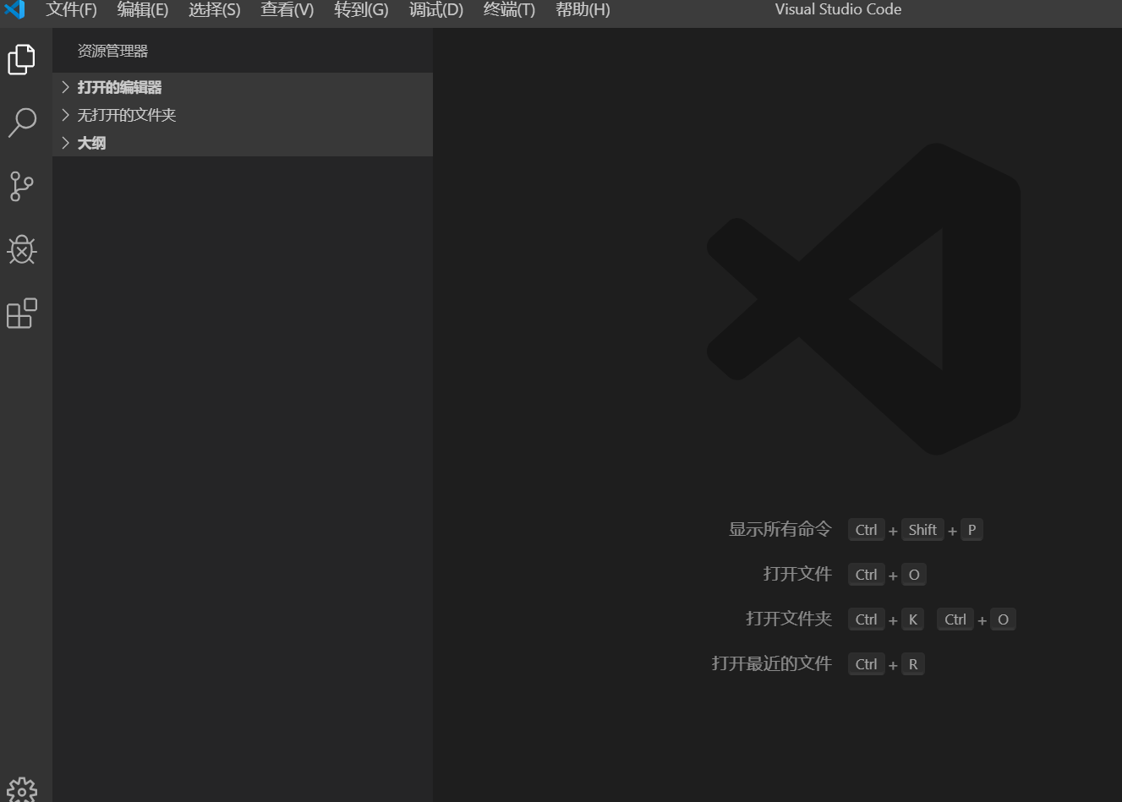Viewport: 1122px width, 802px height.
Task: Click the K key badge
Action: pos(913,619)
